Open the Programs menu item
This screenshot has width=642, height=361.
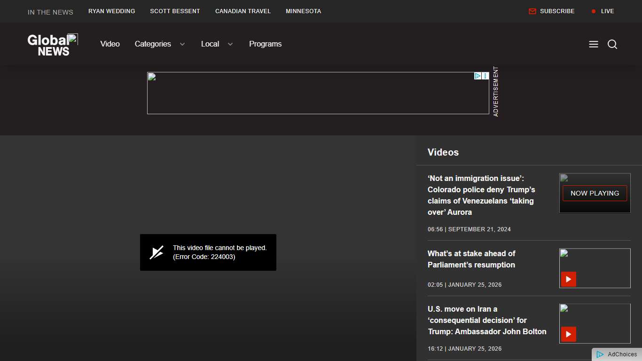coord(265,44)
